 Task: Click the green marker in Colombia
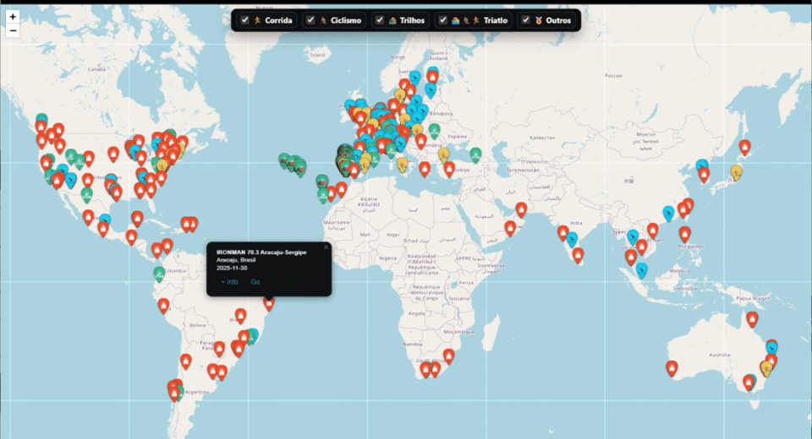pos(159,273)
